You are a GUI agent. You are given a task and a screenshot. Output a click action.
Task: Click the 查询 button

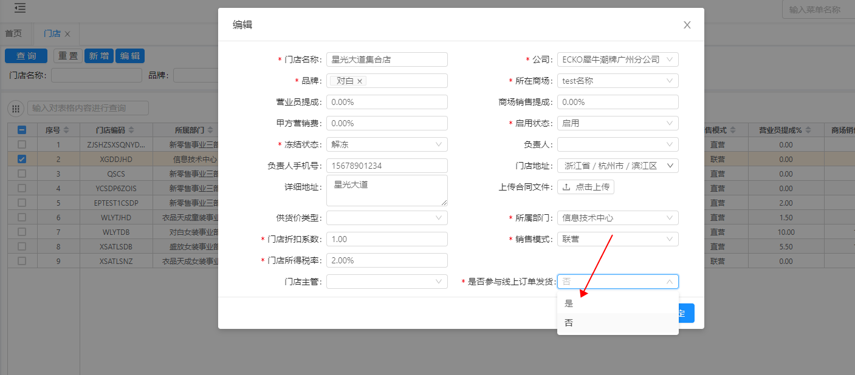click(26, 56)
